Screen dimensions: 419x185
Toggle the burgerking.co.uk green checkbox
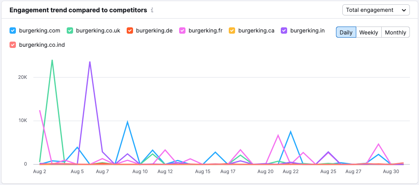coord(70,31)
